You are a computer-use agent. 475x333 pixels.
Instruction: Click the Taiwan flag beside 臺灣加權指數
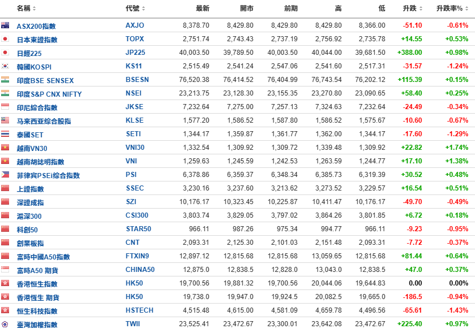[5, 324]
